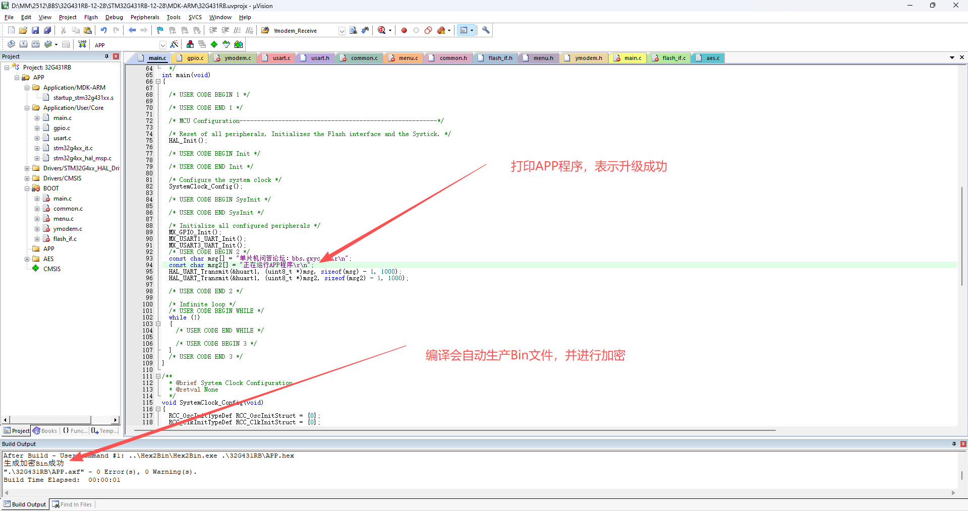Screen dimensions: 968x511
Task: Expand the AES group node
Action: [27, 259]
